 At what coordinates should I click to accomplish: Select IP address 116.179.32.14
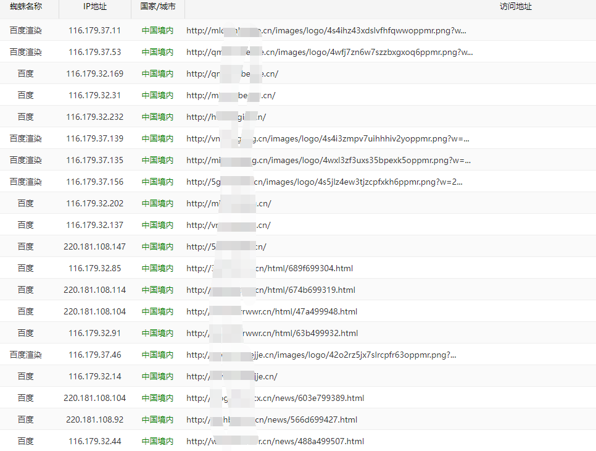pyautogui.click(x=94, y=376)
